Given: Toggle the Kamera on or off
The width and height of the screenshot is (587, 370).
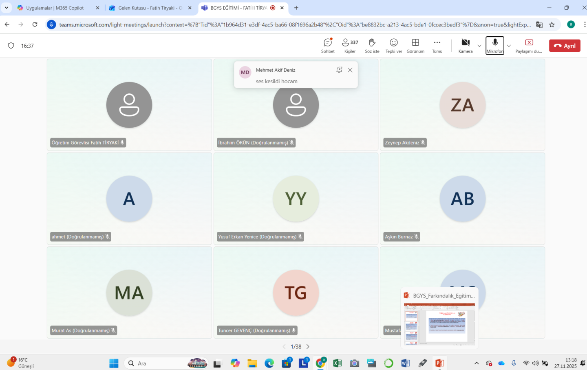Looking at the screenshot, I should click(x=465, y=45).
